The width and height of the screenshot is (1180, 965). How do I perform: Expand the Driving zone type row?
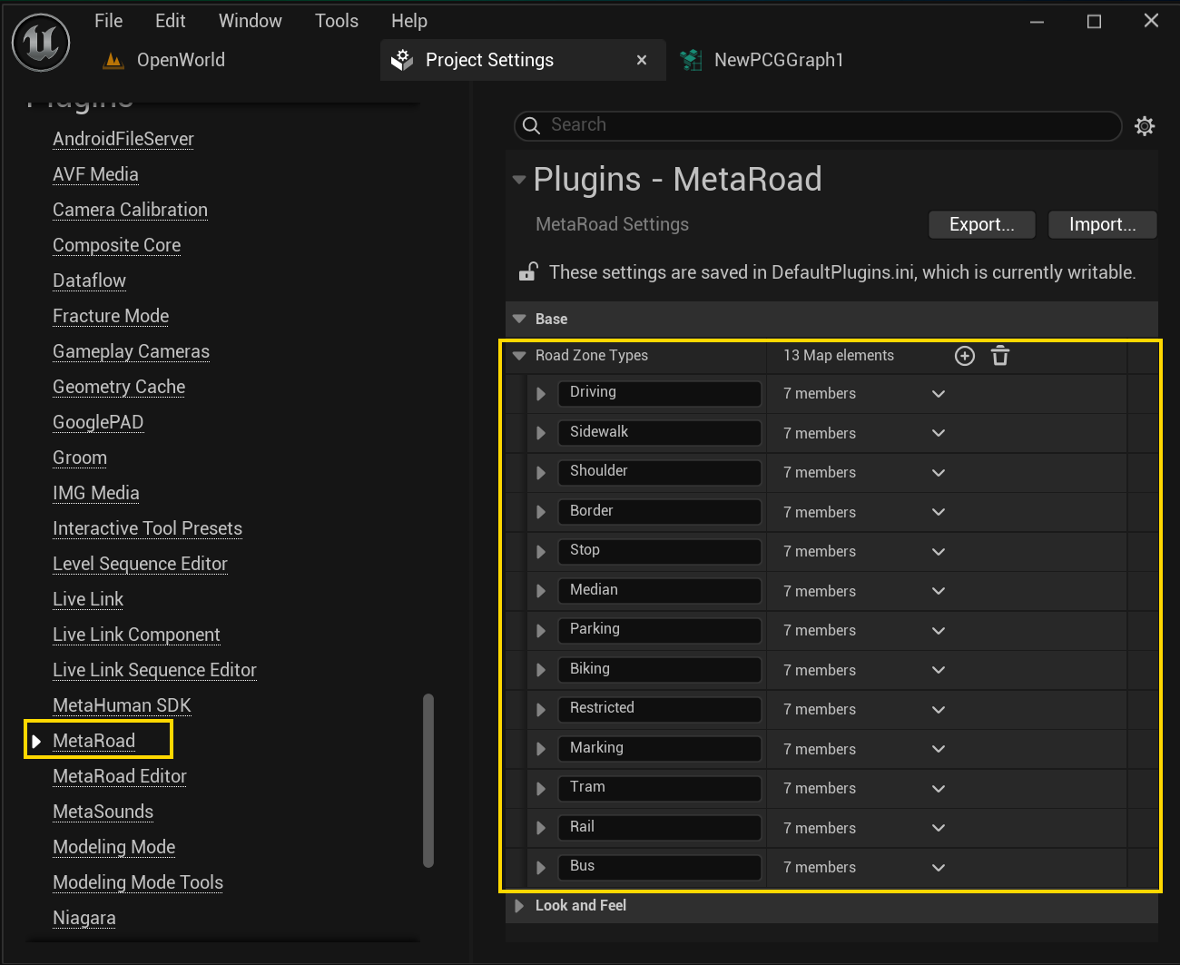click(541, 394)
